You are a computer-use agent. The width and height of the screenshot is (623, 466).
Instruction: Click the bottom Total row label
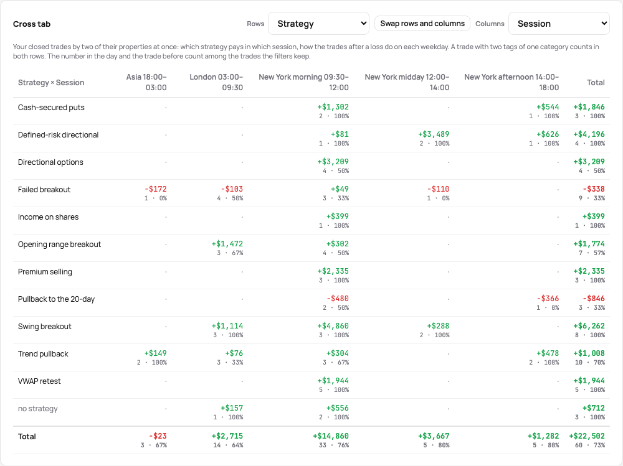click(27, 437)
